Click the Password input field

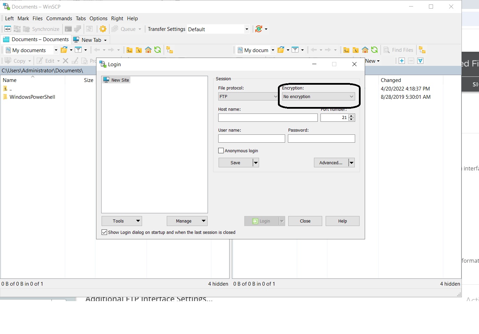322,139
